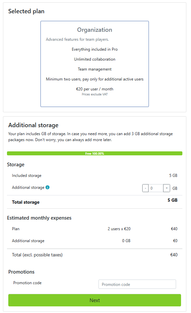
Task: Click the Total excl. possible taxes amount
Action: pyautogui.click(x=174, y=255)
